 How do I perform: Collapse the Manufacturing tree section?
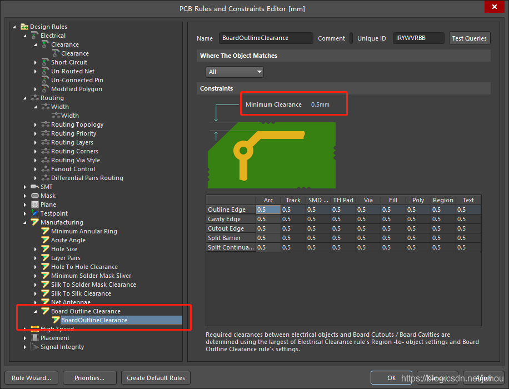point(25,222)
